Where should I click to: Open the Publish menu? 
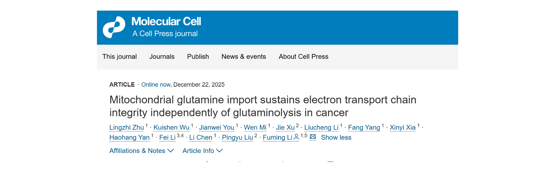198,57
